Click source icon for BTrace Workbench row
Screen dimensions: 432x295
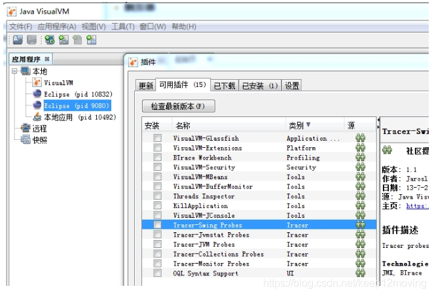pos(361,157)
